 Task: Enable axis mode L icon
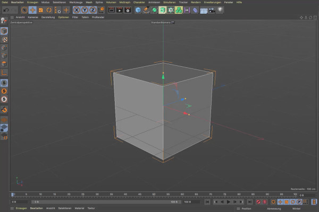[x=4, y=73]
